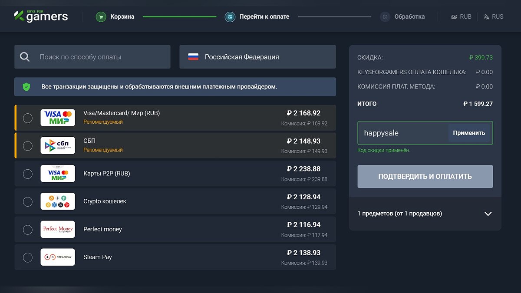Choose the Карты P2P (RUB) radio option
The image size is (521, 293).
[x=27, y=174]
